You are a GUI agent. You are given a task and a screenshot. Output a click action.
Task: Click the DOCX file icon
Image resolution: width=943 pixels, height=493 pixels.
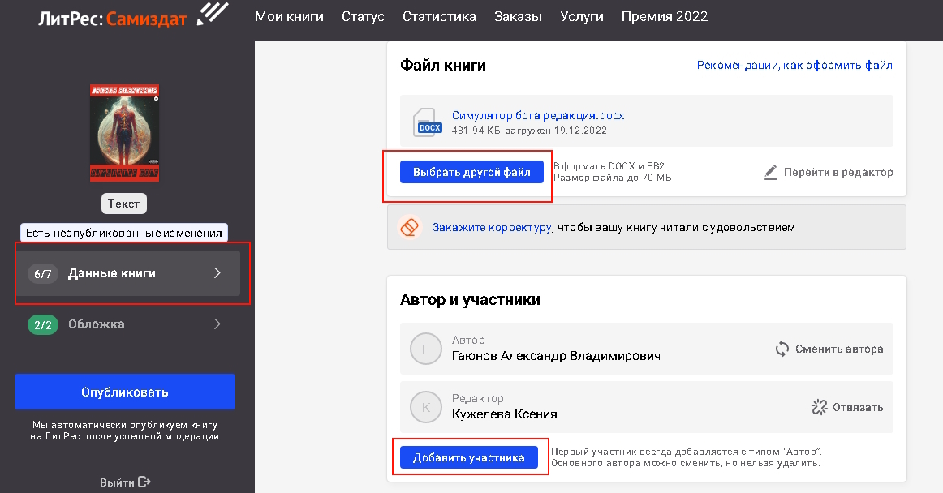pos(427,122)
